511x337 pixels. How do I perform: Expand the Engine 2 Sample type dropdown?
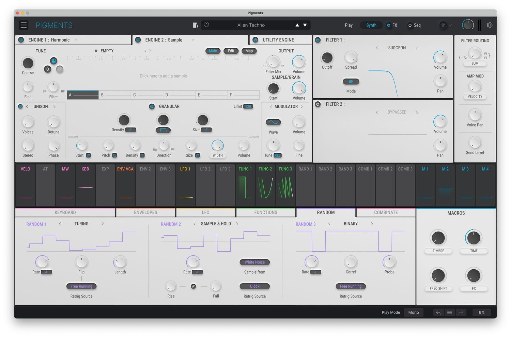(193, 40)
